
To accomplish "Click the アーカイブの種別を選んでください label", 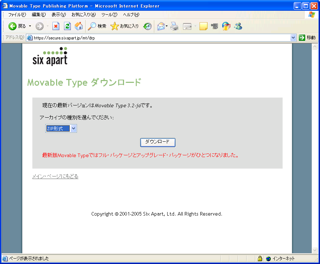I will tap(77, 118).
